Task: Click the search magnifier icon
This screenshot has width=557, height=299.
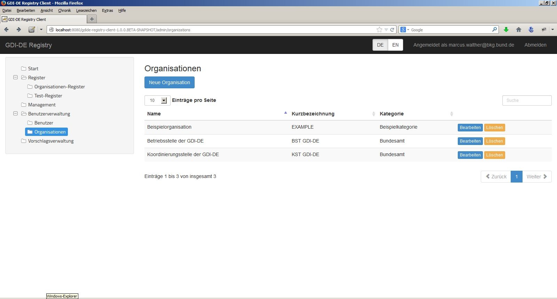Action: tap(494, 30)
